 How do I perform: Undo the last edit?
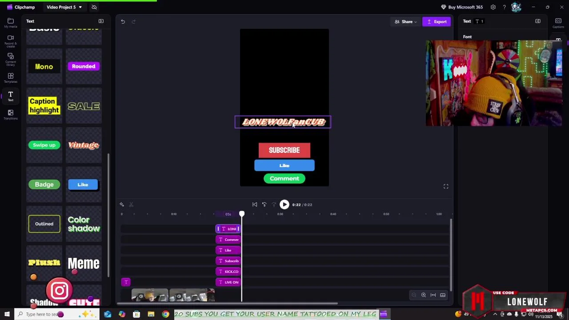click(123, 21)
